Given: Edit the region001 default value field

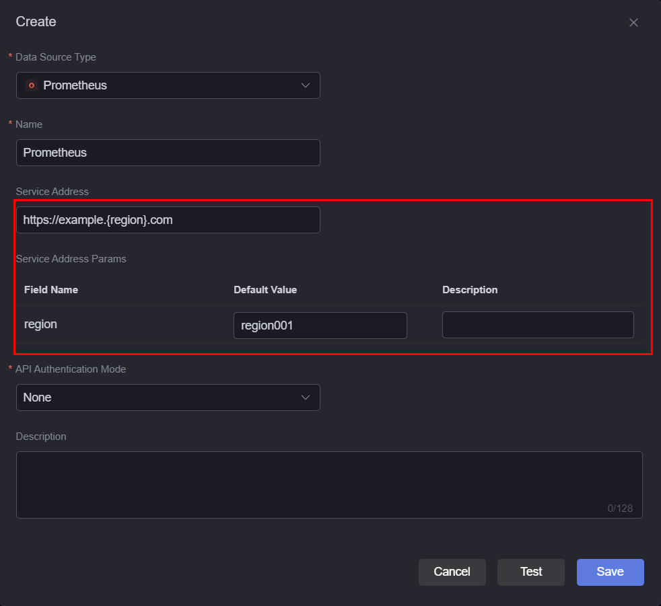Looking at the screenshot, I should point(320,326).
